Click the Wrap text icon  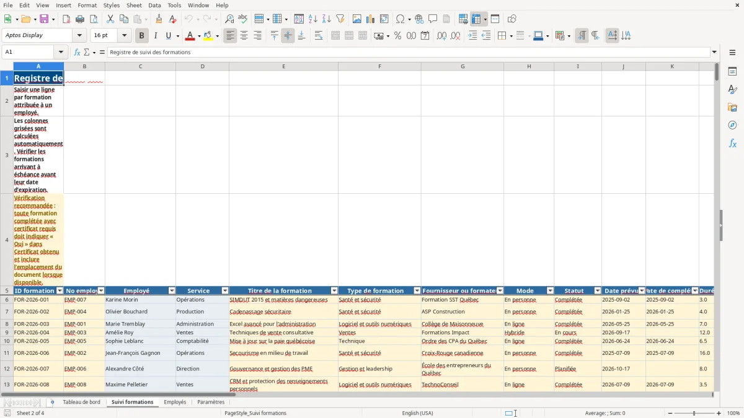pos(319,36)
